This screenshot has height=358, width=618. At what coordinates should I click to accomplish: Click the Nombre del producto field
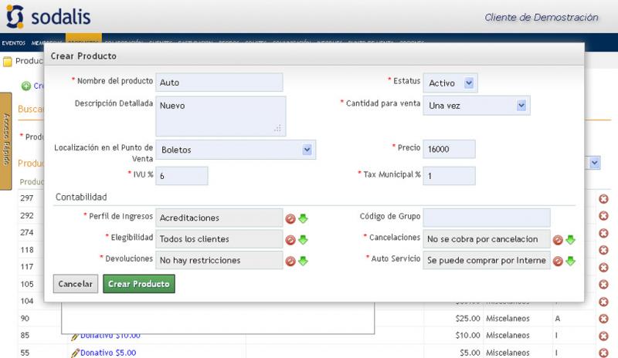[x=219, y=83]
